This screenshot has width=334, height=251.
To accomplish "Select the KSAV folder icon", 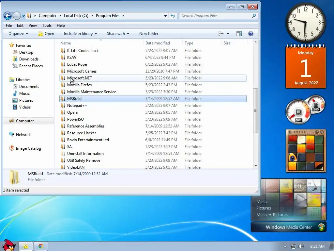I will tap(63, 58).
